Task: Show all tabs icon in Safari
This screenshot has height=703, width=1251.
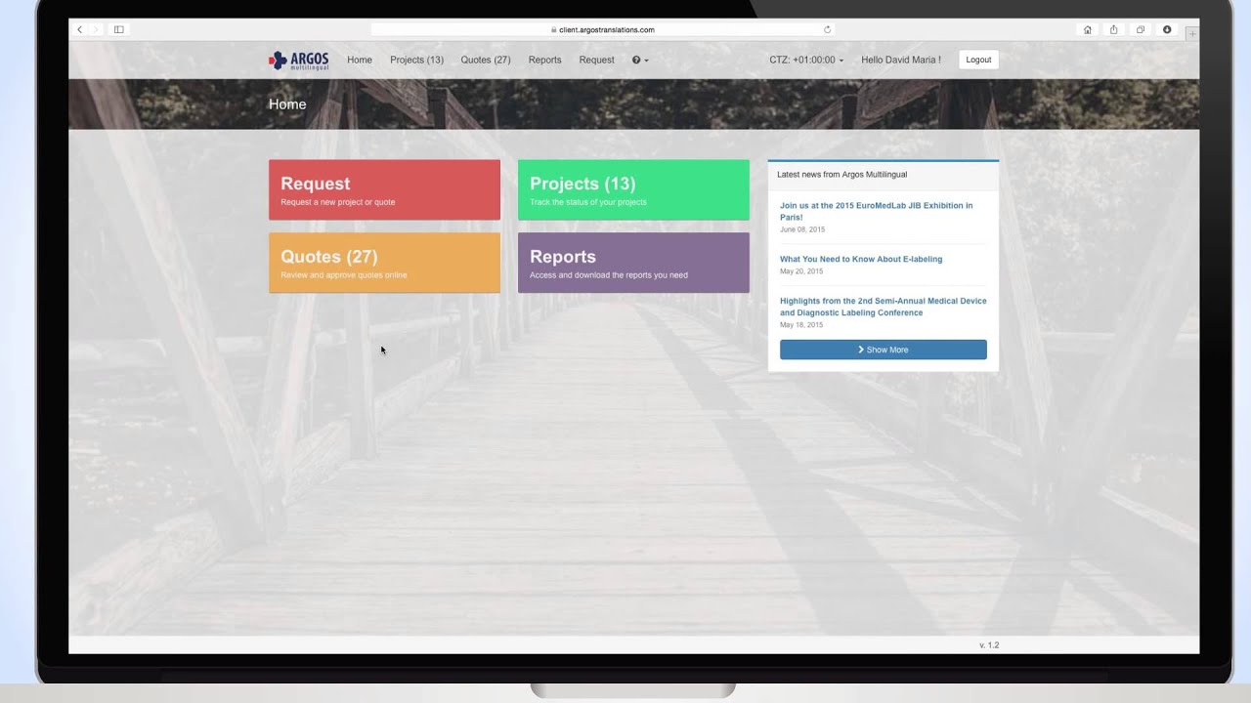Action: 1141,30
